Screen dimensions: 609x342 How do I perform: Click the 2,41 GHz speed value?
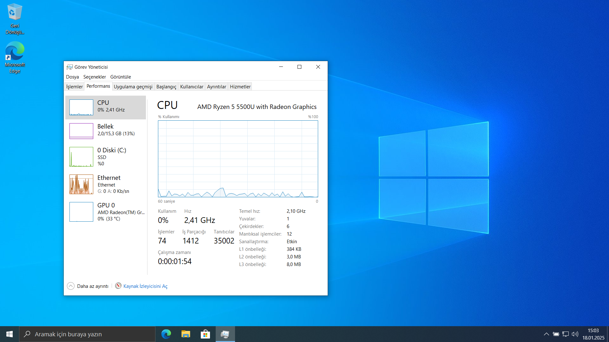tap(200, 220)
